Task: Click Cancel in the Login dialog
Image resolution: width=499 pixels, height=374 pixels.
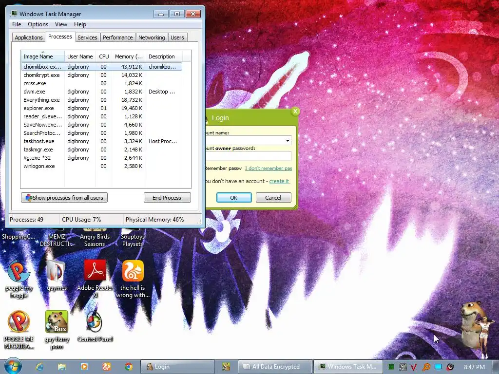Action: (273, 198)
